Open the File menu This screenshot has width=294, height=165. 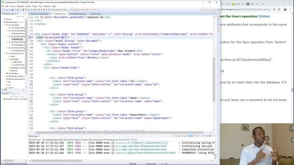point(3,6)
